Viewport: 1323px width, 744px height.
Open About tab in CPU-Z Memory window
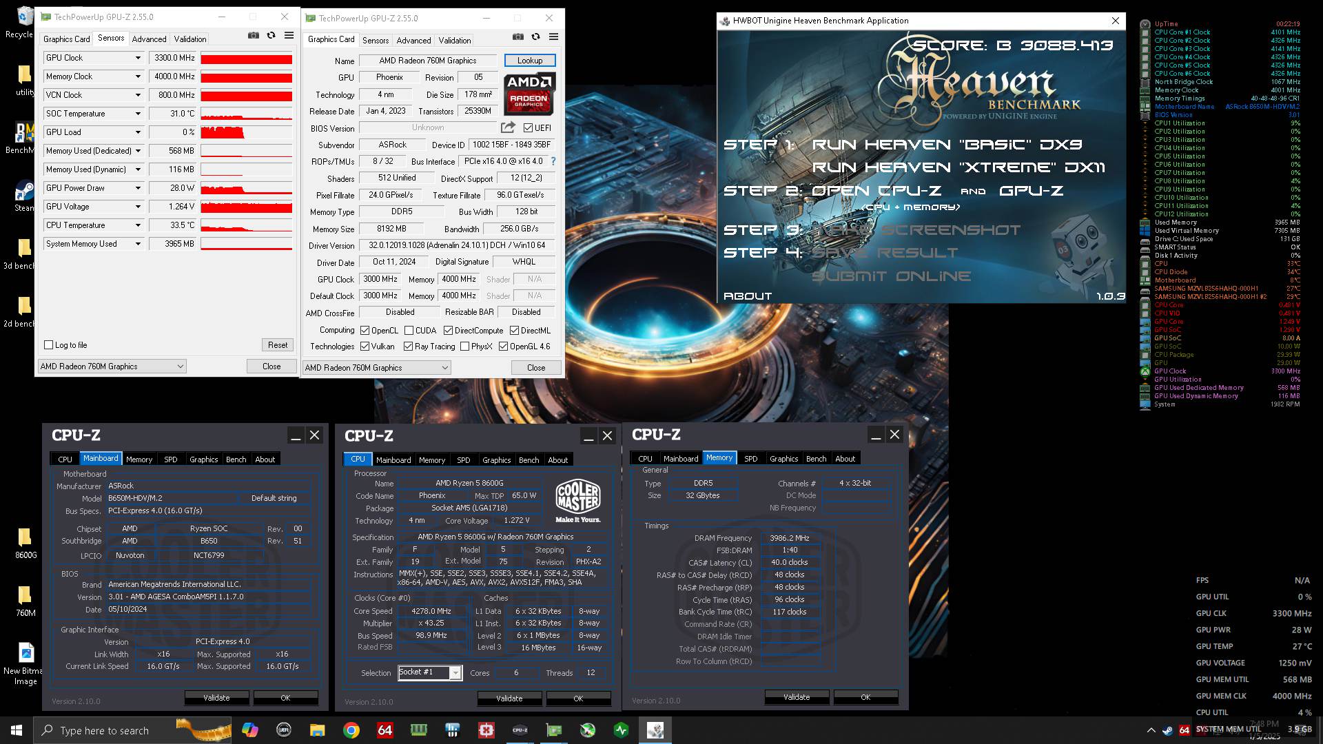click(x=845, y=459)
